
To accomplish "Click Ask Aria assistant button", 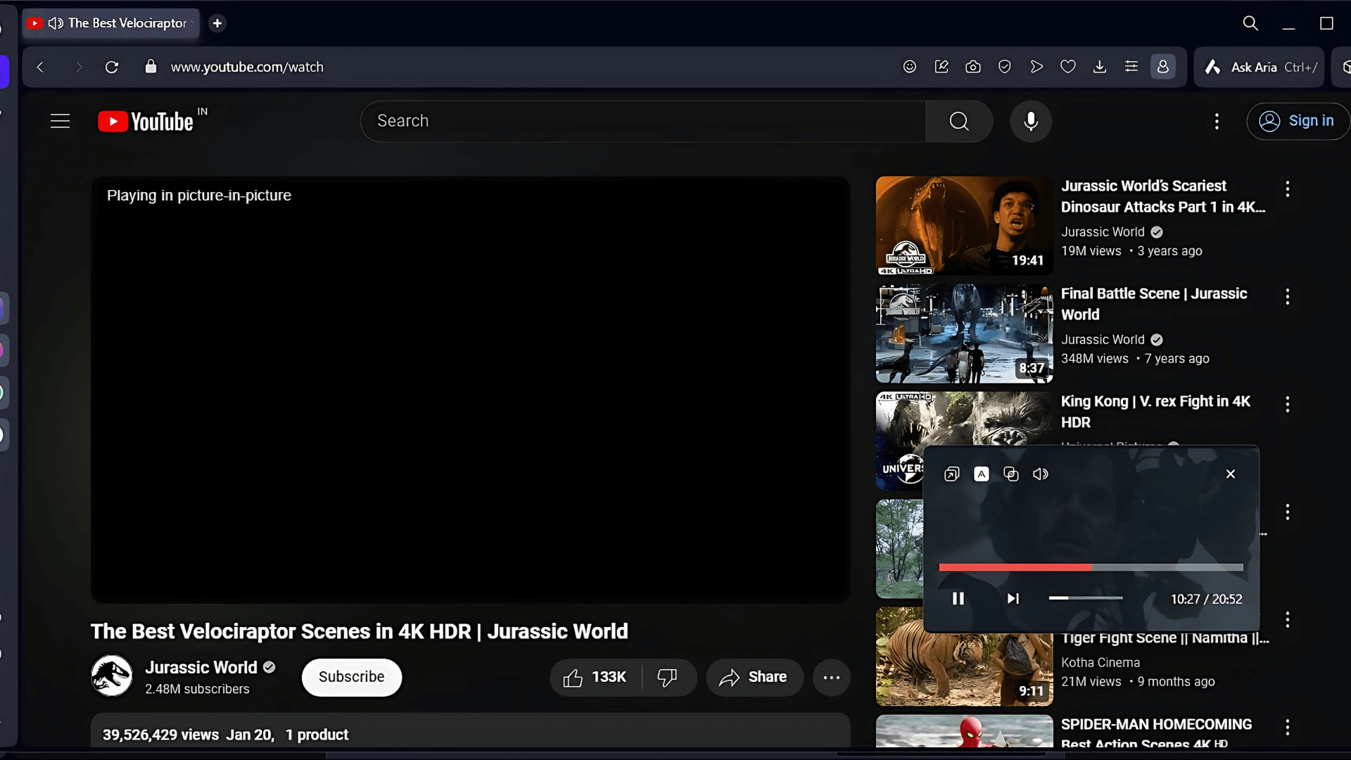I will click(1259, 67).
